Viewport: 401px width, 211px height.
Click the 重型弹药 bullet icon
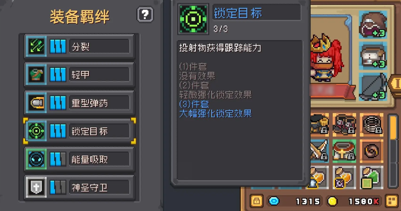point(36,103)
